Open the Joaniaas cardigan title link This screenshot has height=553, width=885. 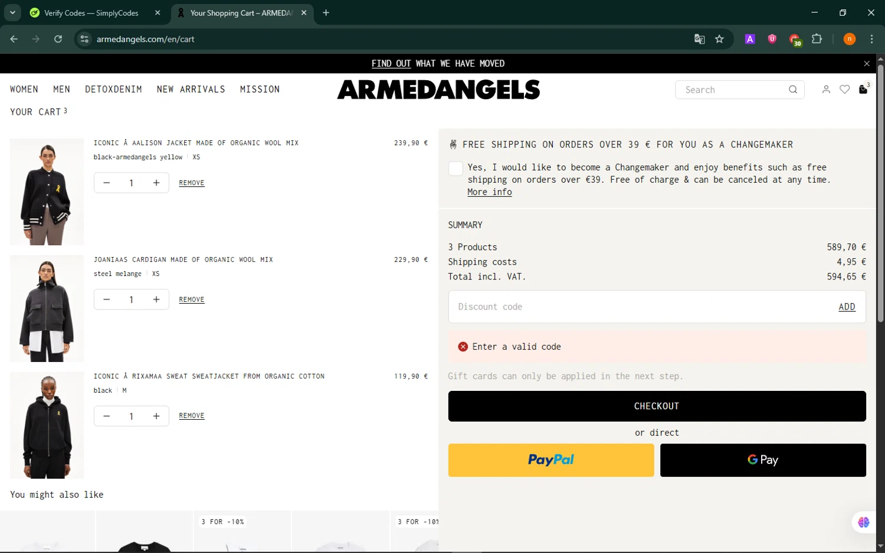pos(183,260)
